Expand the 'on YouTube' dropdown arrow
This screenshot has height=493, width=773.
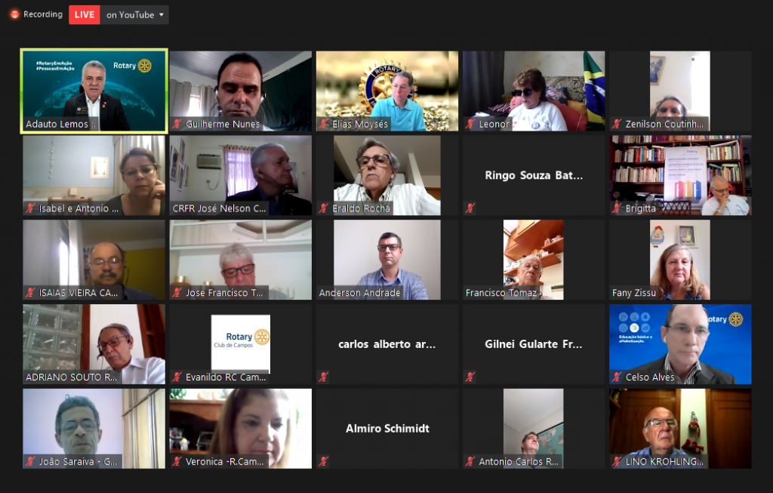162,15
